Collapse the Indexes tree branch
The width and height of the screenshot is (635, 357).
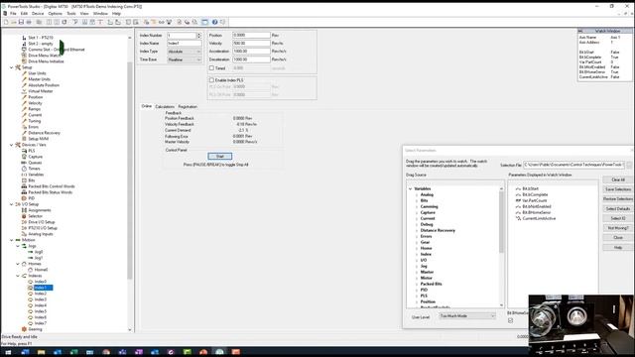(18, 276)
